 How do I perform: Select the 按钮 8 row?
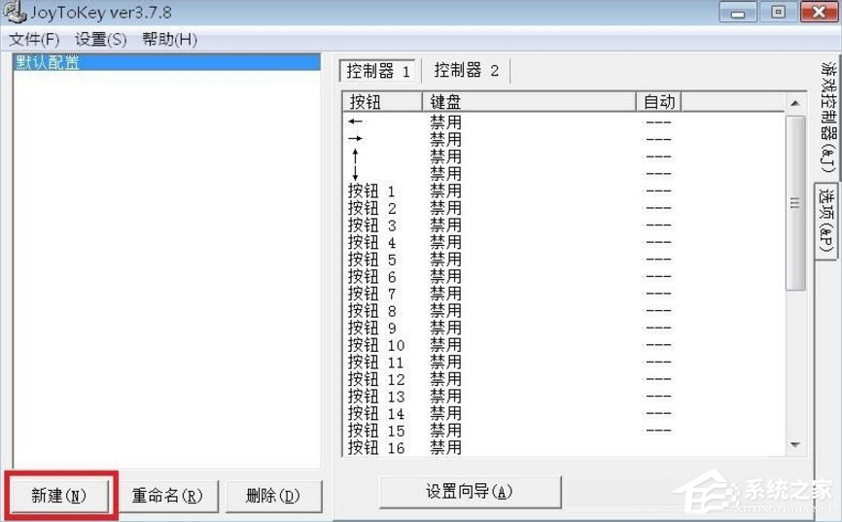click(x=564, y=311)
